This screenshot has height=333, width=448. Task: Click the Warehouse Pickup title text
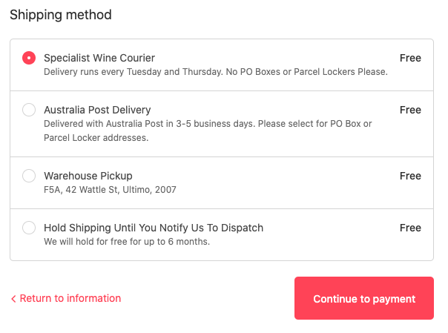tap(88, 176)
